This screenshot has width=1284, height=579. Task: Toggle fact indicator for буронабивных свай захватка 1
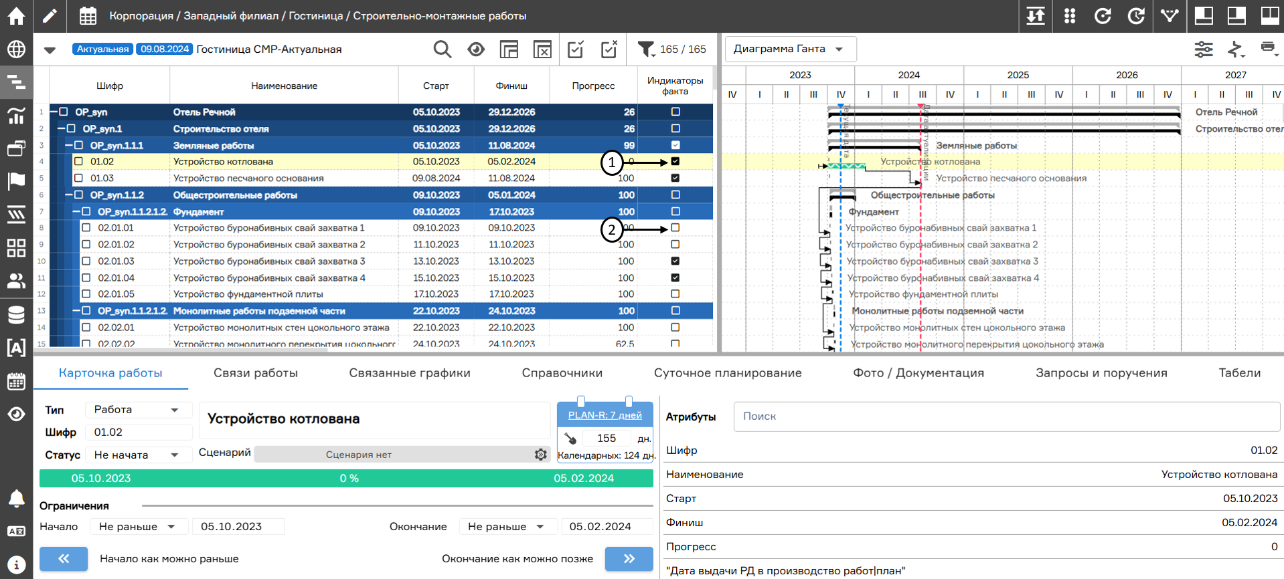tap(675, 227)
